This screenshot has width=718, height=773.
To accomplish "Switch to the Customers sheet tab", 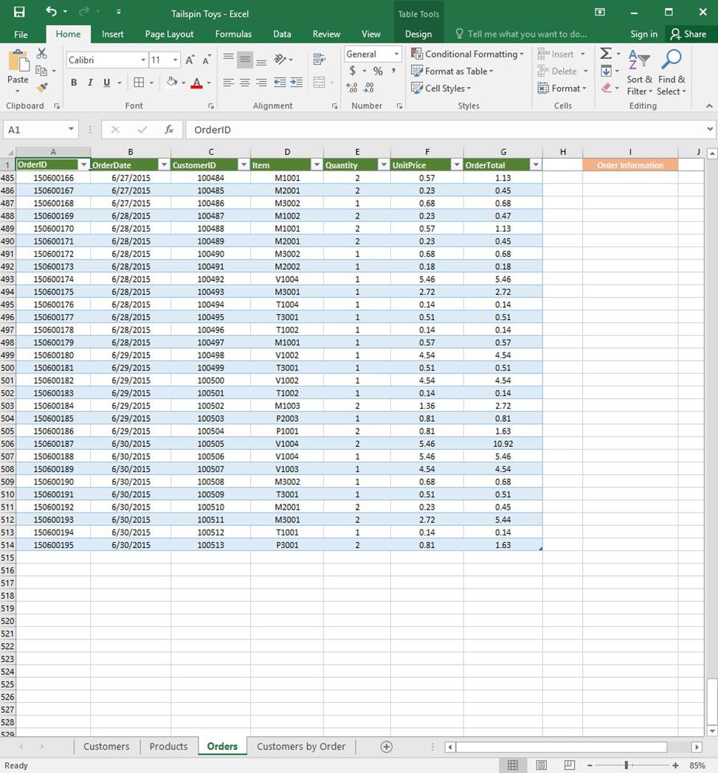I will point(106,746).
